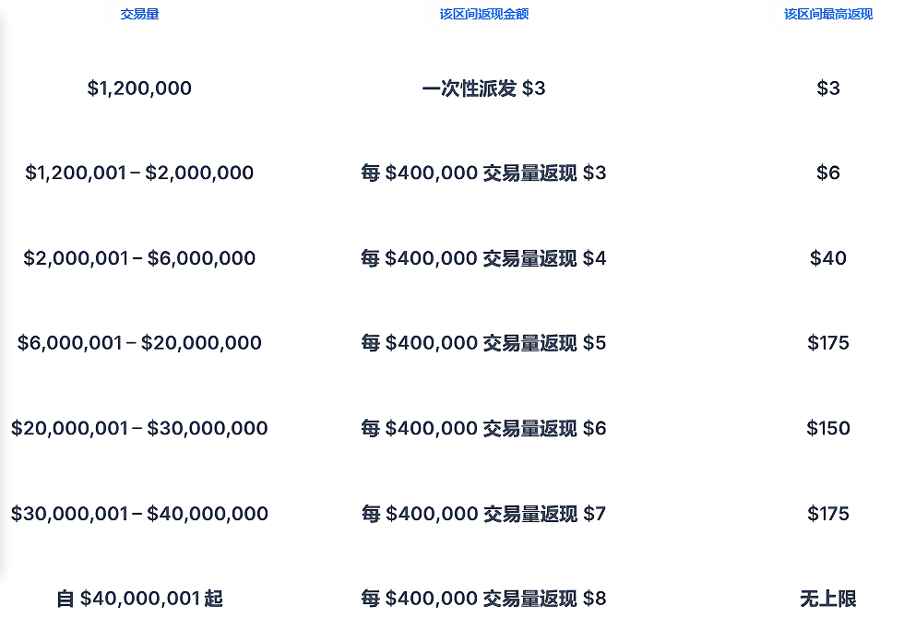Image resolution: width=904 pixels, height=630 pixels.
Task: Click the 该区间最高返现 column header
Action: (828, 14)
